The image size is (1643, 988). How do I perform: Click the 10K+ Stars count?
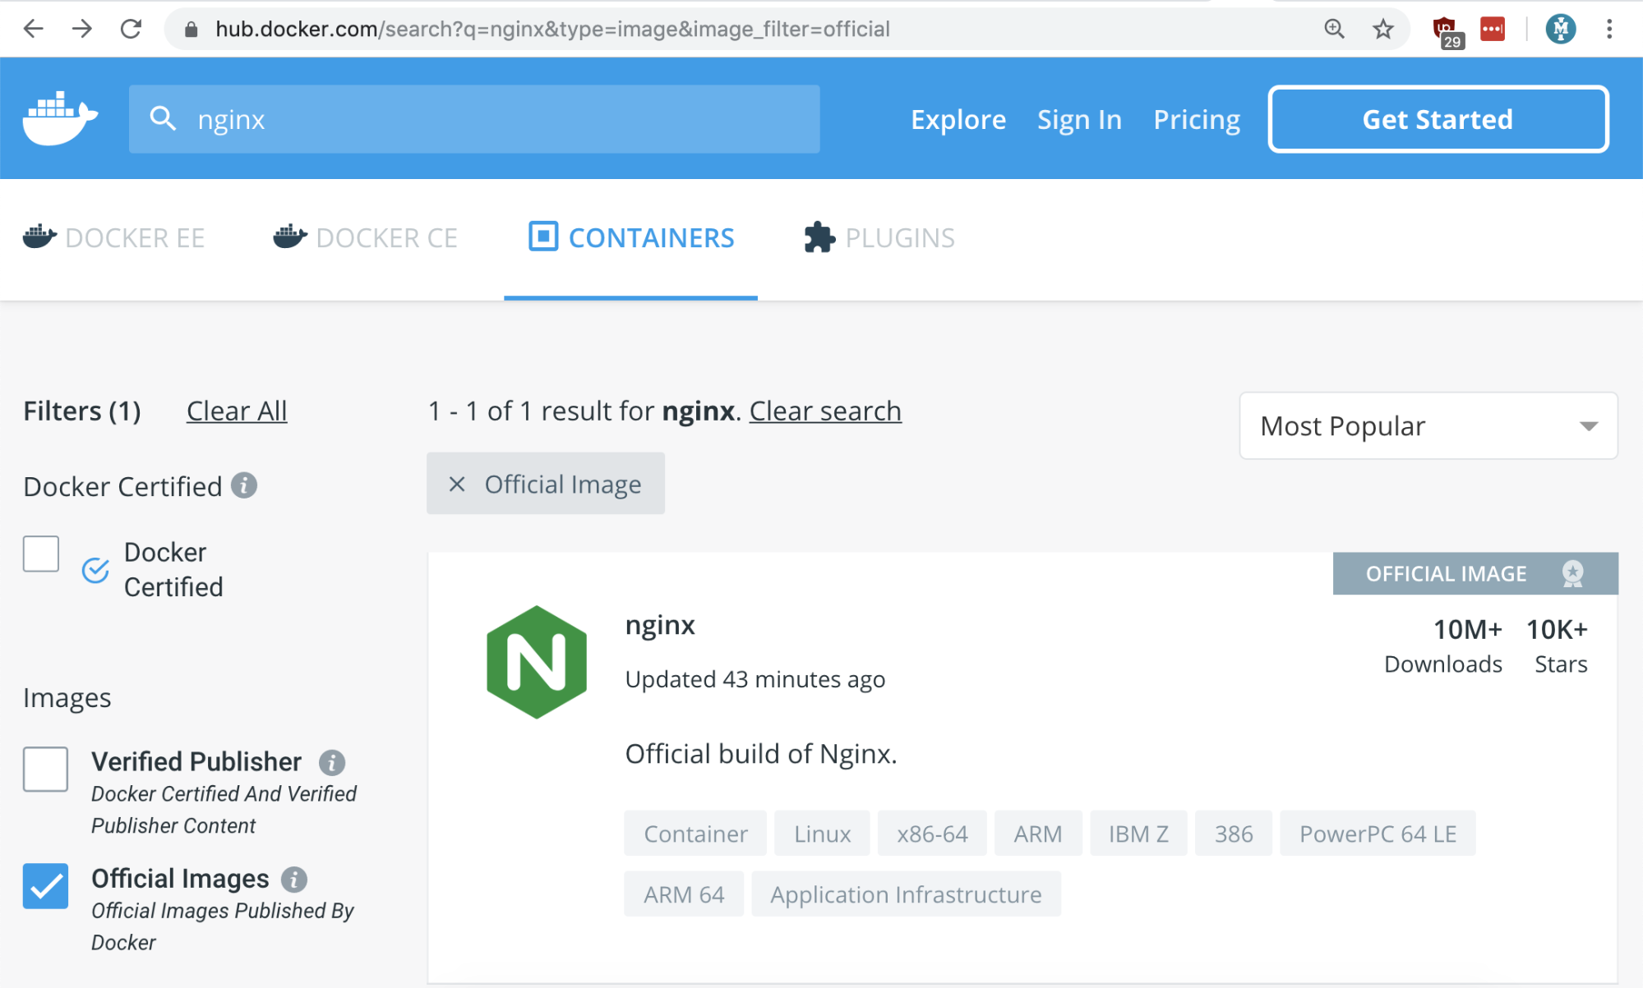click(1558, 646)
